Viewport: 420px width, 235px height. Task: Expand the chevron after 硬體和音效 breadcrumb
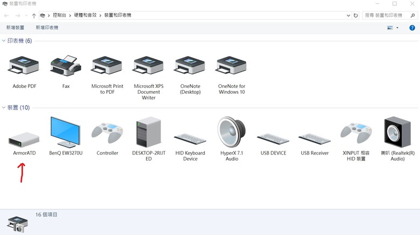[100, 16]
